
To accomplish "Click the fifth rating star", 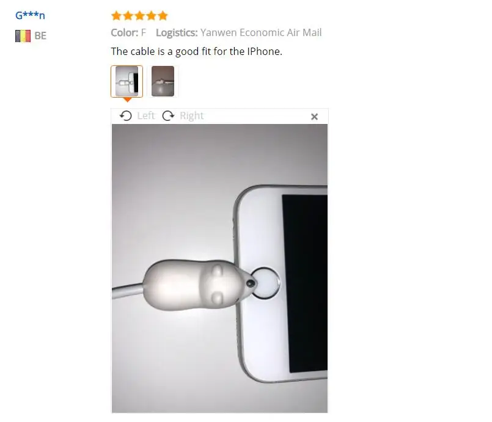I will 163,15.
